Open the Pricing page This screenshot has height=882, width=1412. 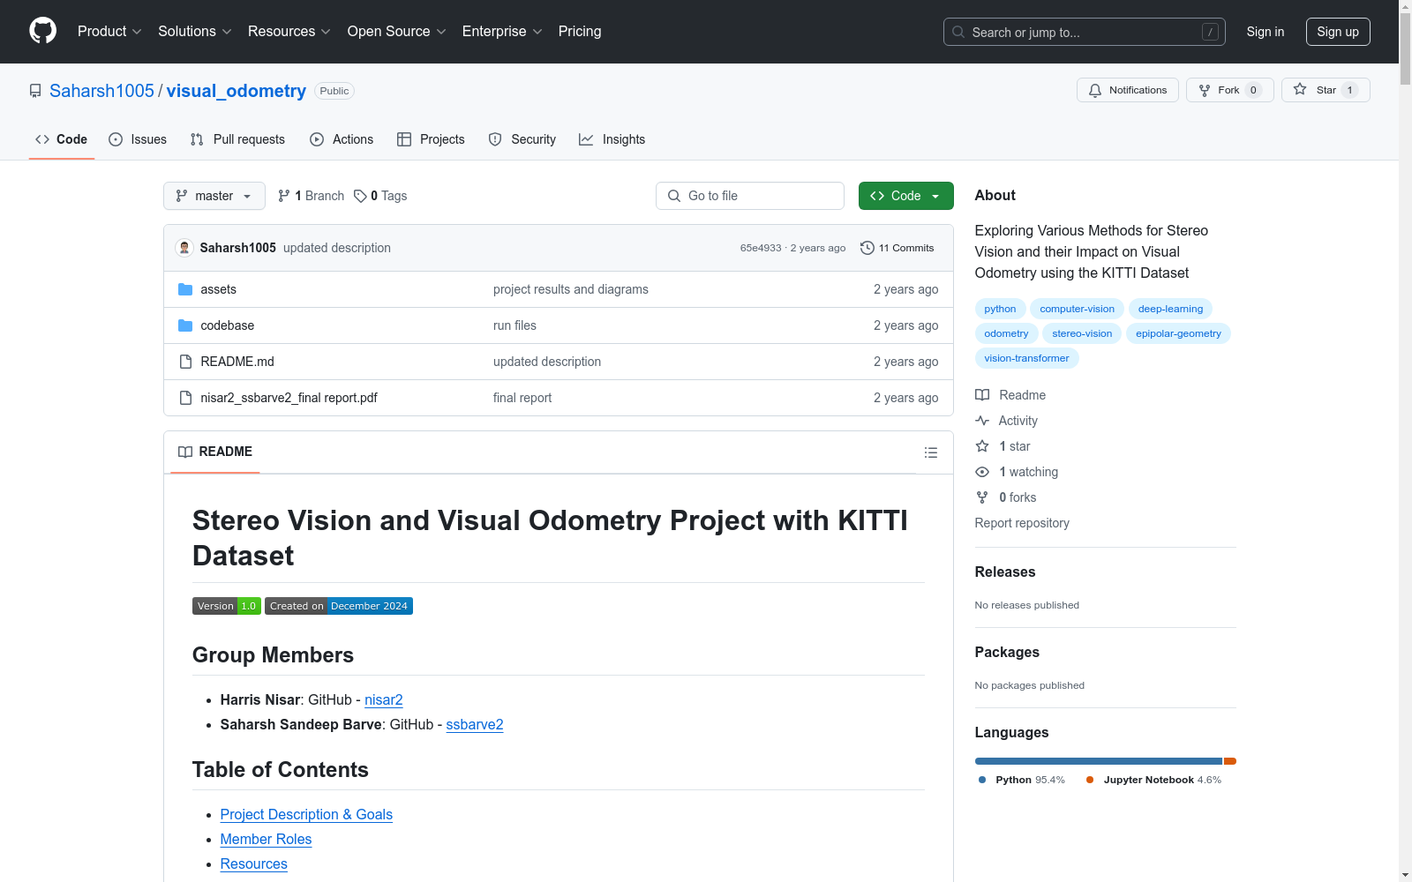click(x=580, y=32)
